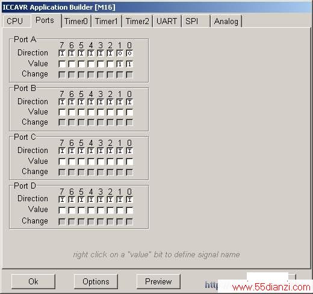The height and width of the screenshot is (294, 313).
Task: Toggle Port A Direction bit 1 output
Action: point(120,54)
